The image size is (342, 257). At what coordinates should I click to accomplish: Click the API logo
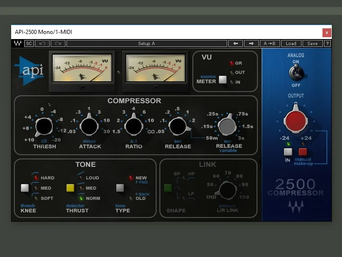(x=29, y=70)
